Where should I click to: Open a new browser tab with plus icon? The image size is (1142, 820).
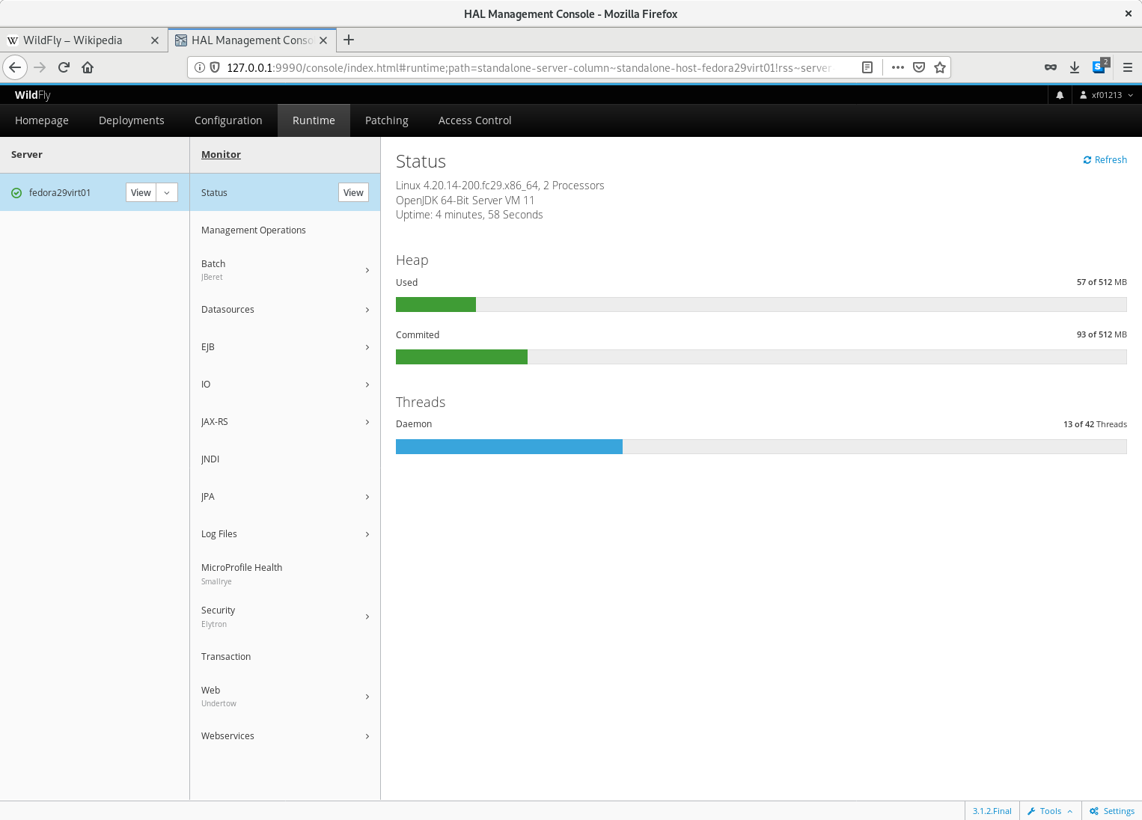349,40
